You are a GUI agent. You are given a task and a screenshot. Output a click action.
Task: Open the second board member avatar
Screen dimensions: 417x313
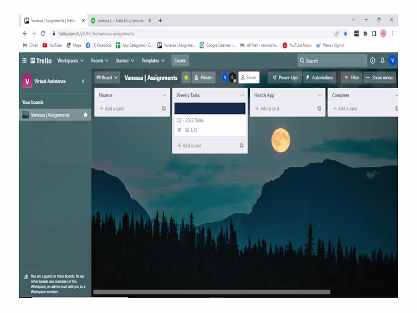pyautogui.click(x=232, y=77)
